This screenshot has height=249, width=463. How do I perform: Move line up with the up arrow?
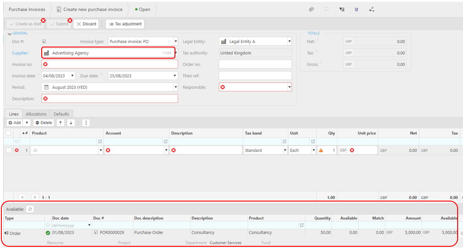pyautogui.click(x=61, y=123)
